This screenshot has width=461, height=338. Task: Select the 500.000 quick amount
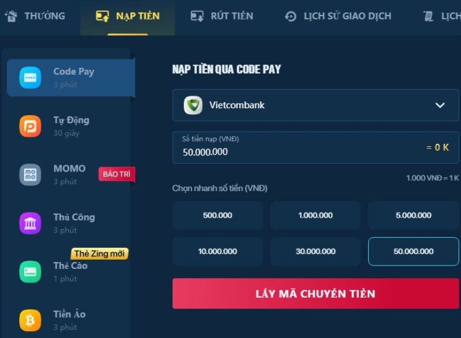coord(218,215)
